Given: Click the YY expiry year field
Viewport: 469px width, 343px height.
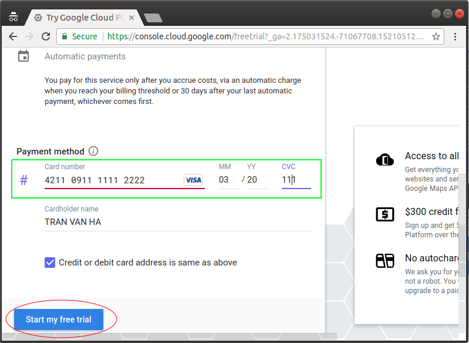Looking at the screenshot, I should point(257,180).
